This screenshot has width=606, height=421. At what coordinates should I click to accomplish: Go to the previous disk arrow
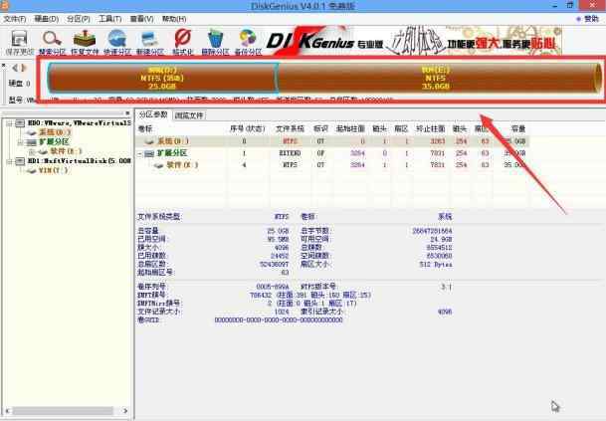pos(15,68)
